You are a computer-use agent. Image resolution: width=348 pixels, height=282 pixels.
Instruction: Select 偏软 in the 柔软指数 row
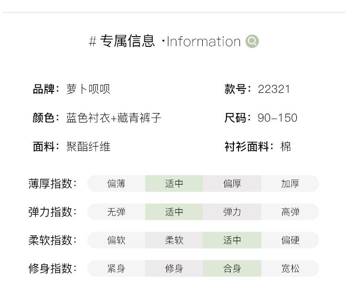(116, 240)
